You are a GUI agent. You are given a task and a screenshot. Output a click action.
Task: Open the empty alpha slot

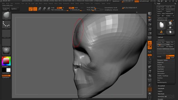click(x=6, y=33)
